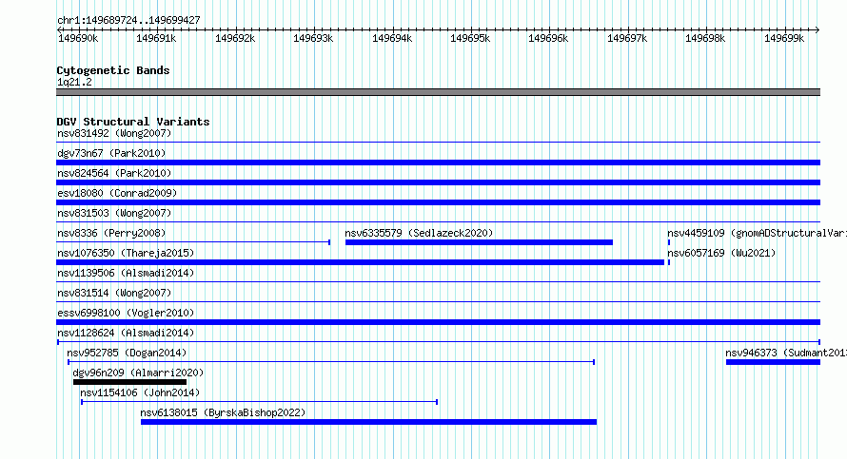Viewport: 847px width, 459px height.
Task: Open nsv1076350 (Thareja2015) variant label
Action: tap(126, 253)
